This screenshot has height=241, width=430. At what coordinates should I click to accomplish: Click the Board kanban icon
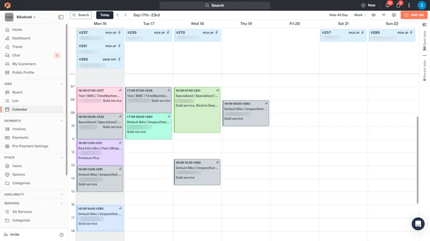[7, 92]
